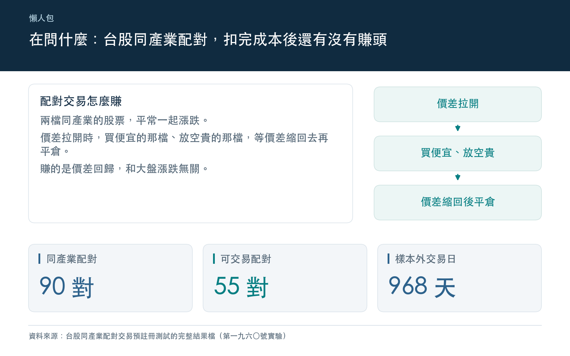Click the 55 對 value
The height and width of the screenshot is (356, 570).
click(x=241, y=287)
